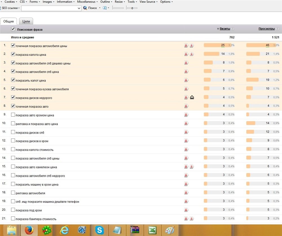Open Paint from the taskbar
Viewport: 282px width, 236px height.
[x=169, y=230]
